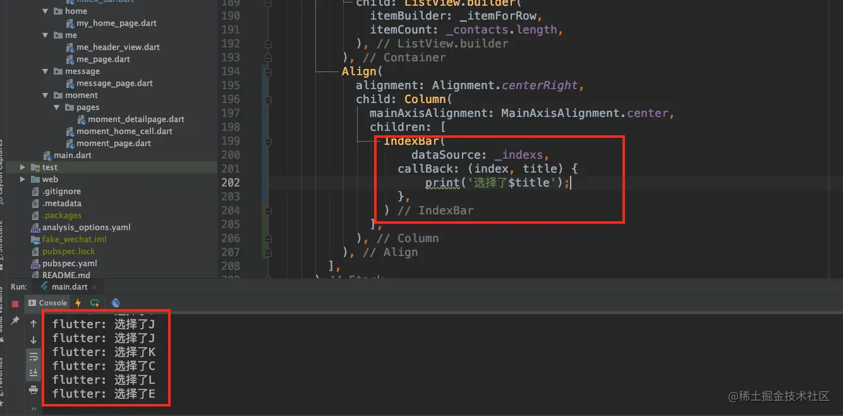Trigger Flutter Hot Restart green icon
Viewport: 843px width, 416px height.
click(x=95, y=303)
